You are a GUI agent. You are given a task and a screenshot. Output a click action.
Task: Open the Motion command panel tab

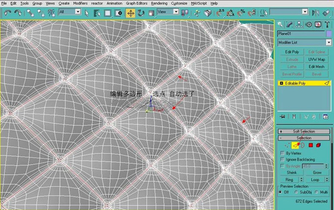(309, 25)
